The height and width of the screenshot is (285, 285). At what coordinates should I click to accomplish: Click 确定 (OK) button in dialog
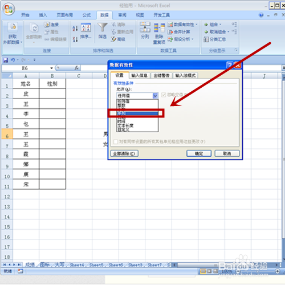point(199,153)
